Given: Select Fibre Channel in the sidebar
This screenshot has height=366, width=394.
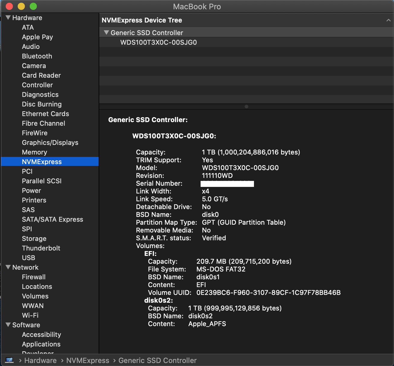Looking at the screenshot, I should click(x=43, y=123).
